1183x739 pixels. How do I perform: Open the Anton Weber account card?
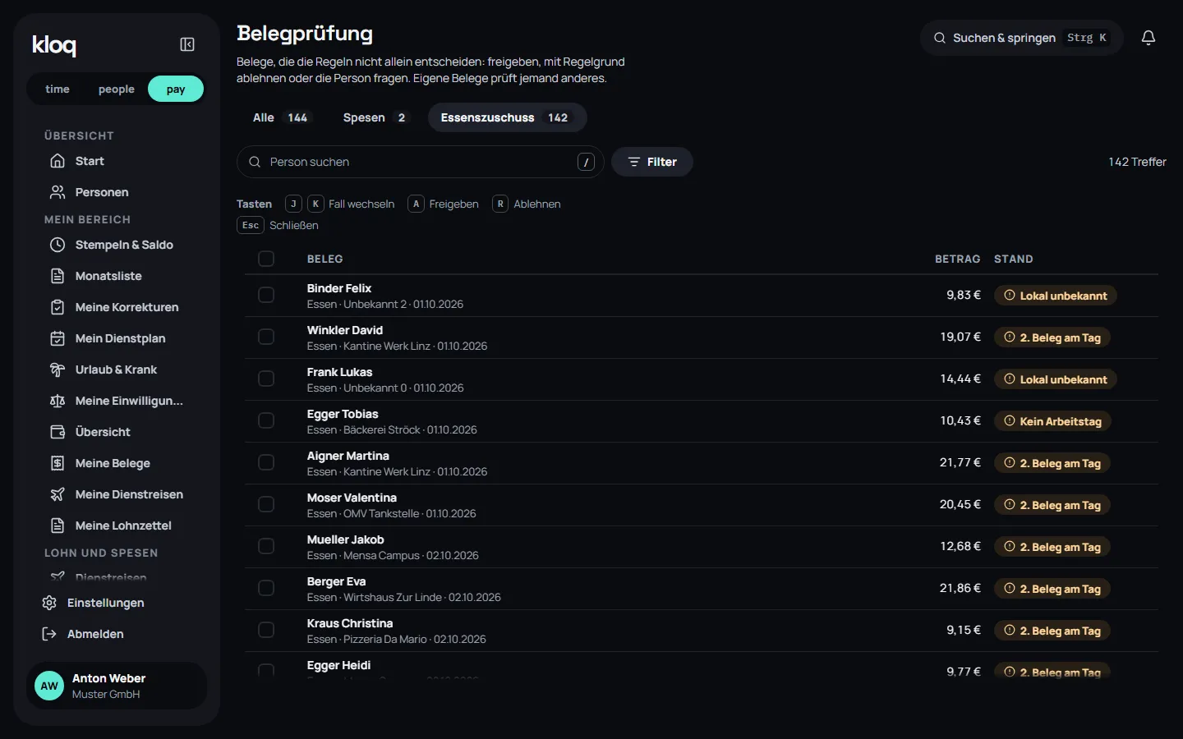coord(117,686)
